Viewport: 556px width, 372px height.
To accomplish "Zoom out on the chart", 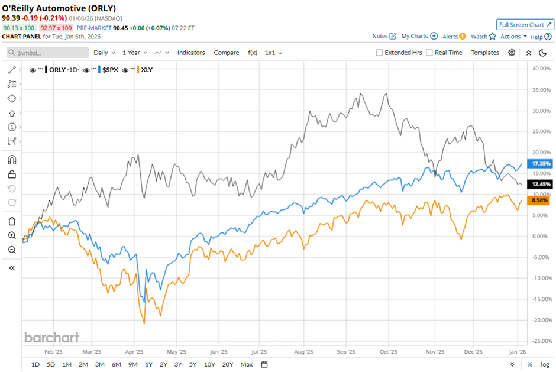I will pos(12,250).
